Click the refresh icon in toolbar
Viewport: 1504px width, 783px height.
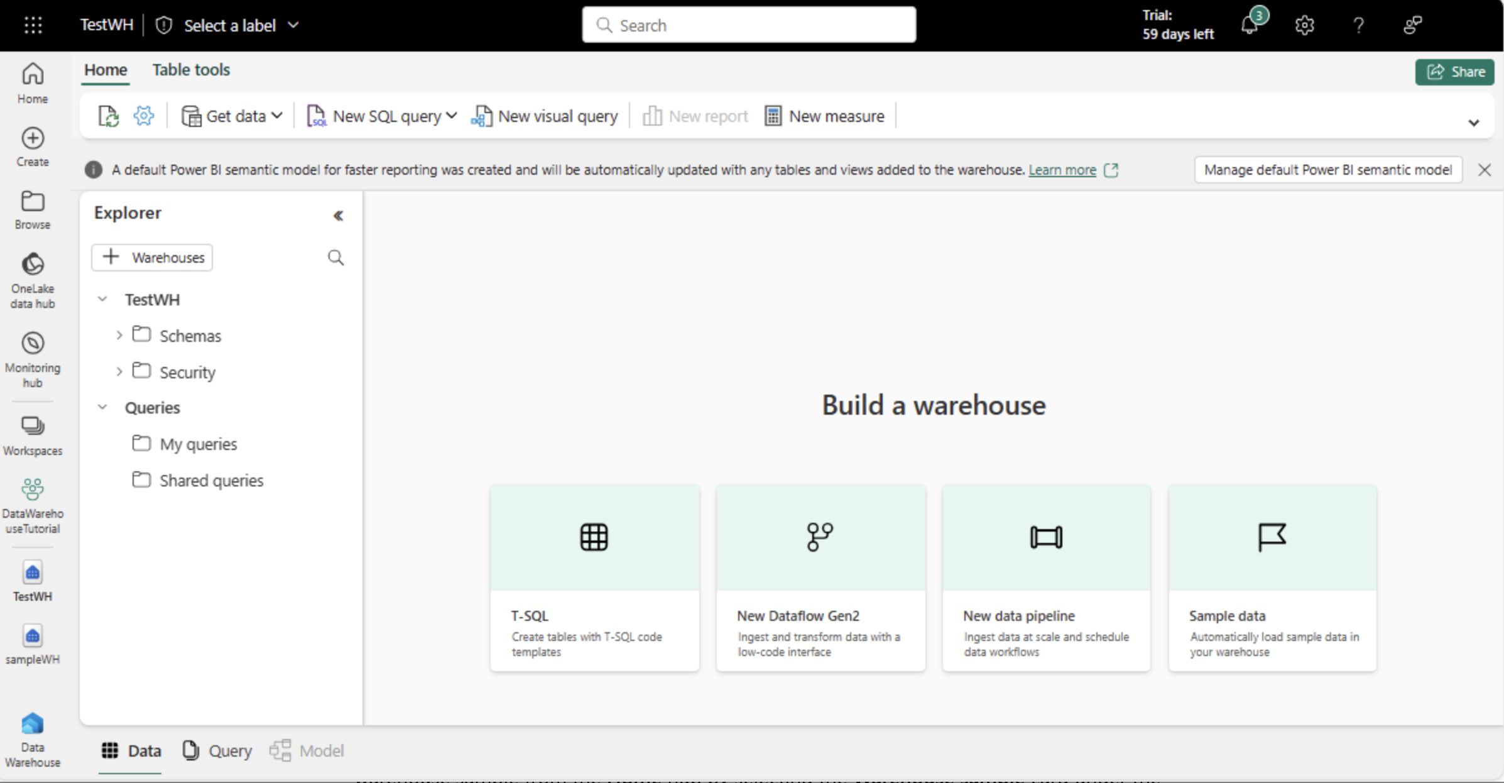pos(108,116)
